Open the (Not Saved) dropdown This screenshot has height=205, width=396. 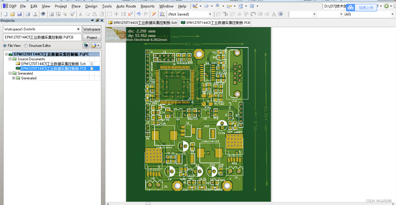click(x=210, y=14)
